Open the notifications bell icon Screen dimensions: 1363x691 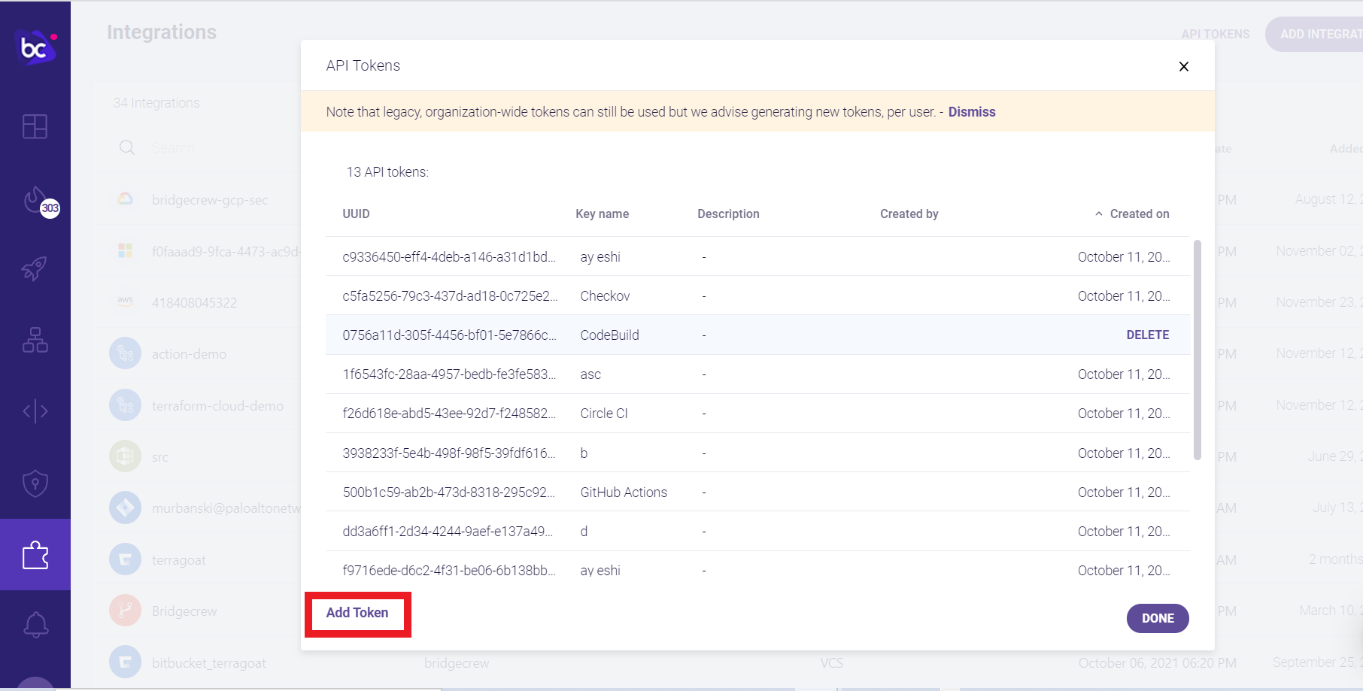35,625
